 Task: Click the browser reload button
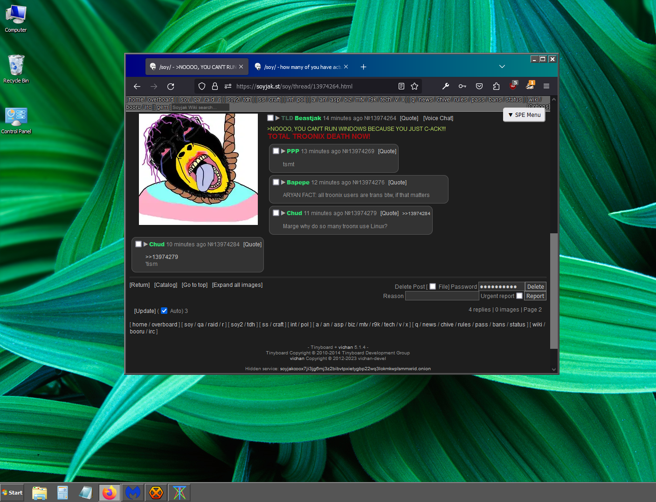(x=171, y=86)
